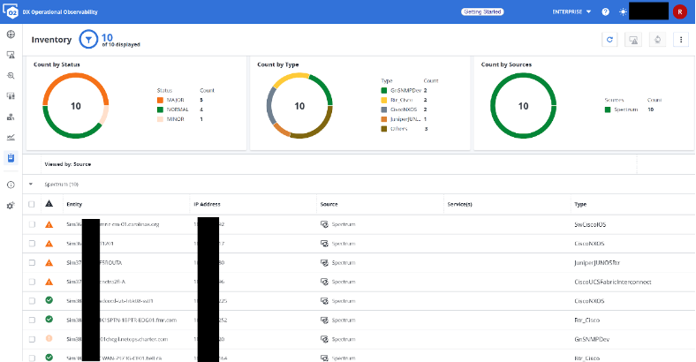696x362 pixels.
Task: Open the performance chart icon in sidebar
Action: click(11, 137)
